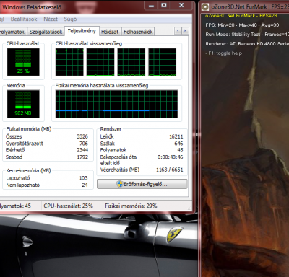Click the Folyamatok value 45 under Rendszer

tap(180, 150)
